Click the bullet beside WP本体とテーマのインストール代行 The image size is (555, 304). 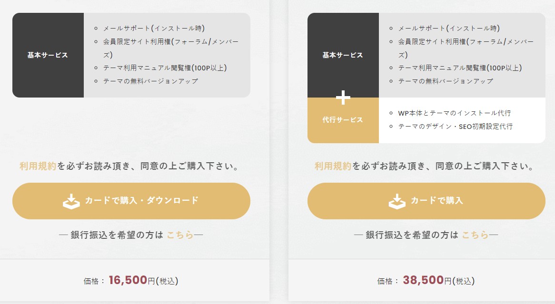click(x=391, y=113)
